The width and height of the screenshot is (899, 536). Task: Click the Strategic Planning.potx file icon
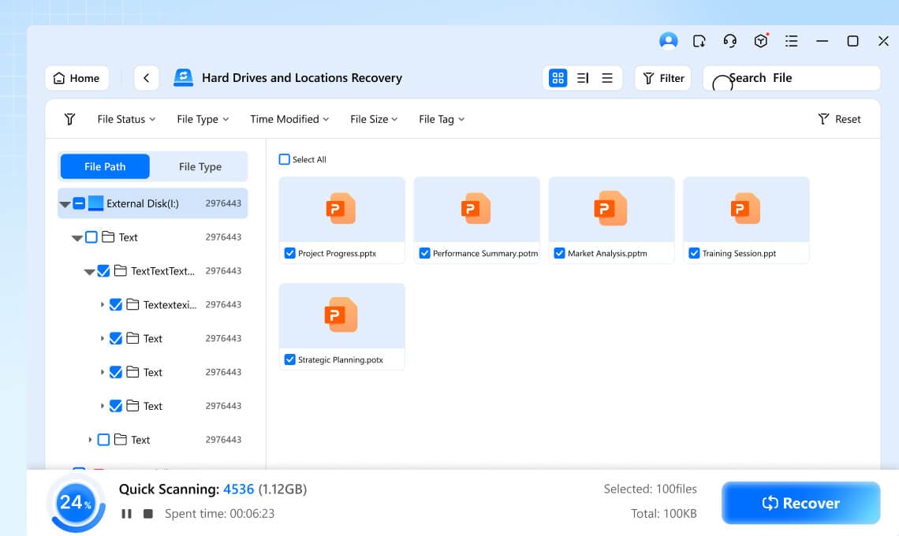tap(341, 315)
